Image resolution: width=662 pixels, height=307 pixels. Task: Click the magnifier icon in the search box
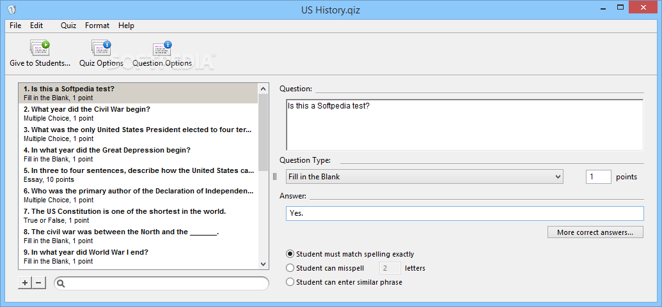[x=61, y=284]
